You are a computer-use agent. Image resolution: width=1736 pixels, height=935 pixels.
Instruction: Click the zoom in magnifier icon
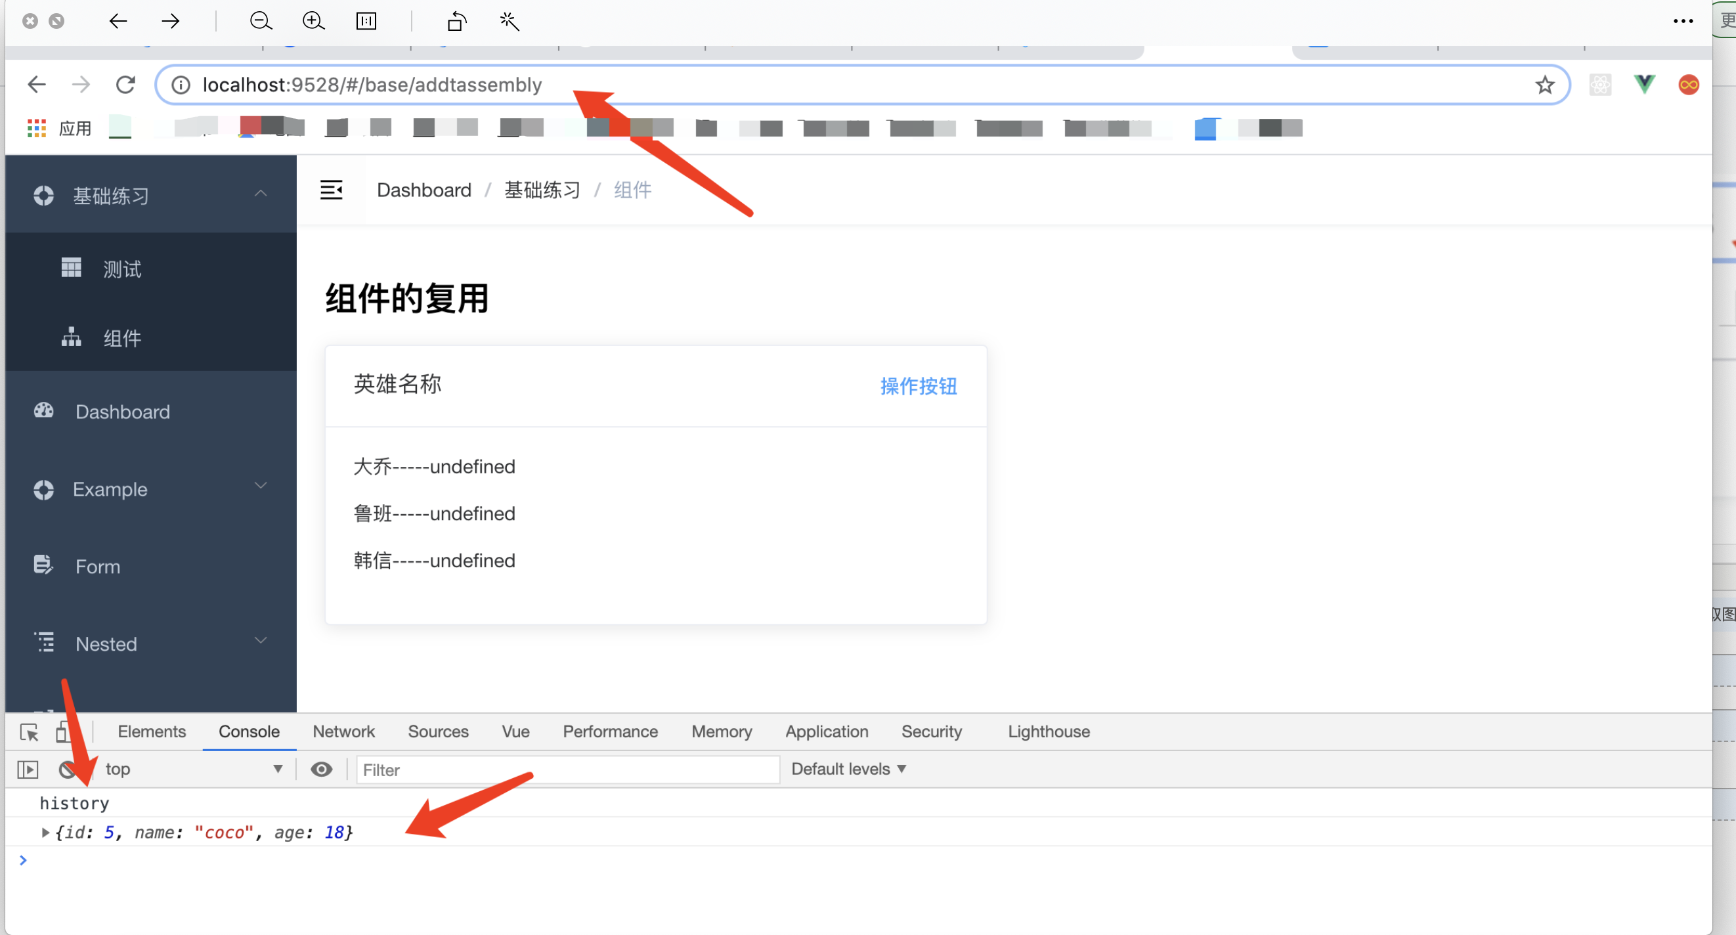pyautogui.click(x=313, y=21)
